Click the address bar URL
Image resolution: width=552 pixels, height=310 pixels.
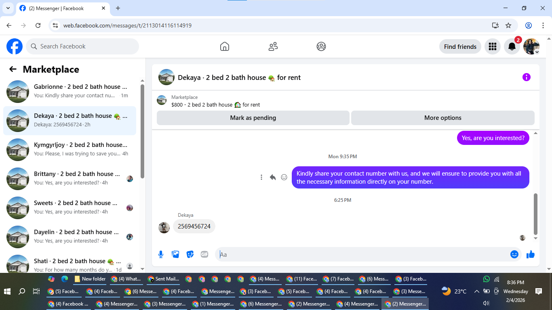pos(127,25)
